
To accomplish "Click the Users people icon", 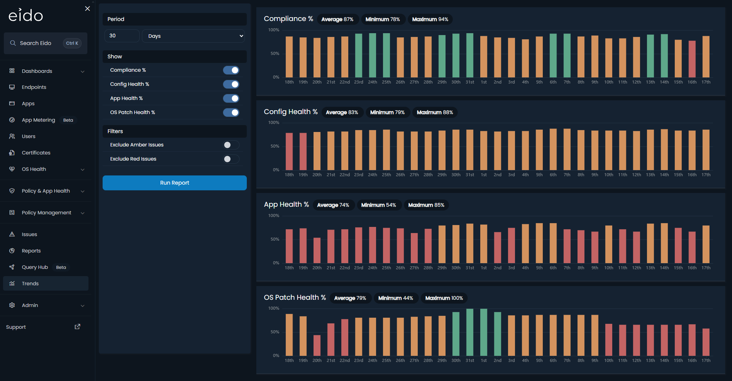I will coord(12,137).
